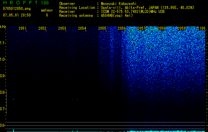Viewport: 208px width, 132px height.
Task: Click the Observer label
Action: tap(67, 4)
